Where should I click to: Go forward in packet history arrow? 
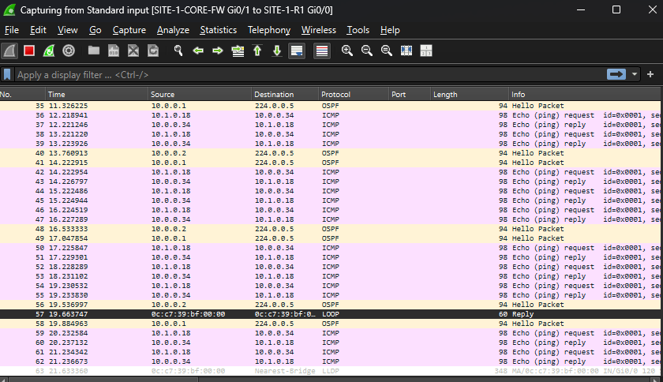pyautogui.click(x=218, y=51)
